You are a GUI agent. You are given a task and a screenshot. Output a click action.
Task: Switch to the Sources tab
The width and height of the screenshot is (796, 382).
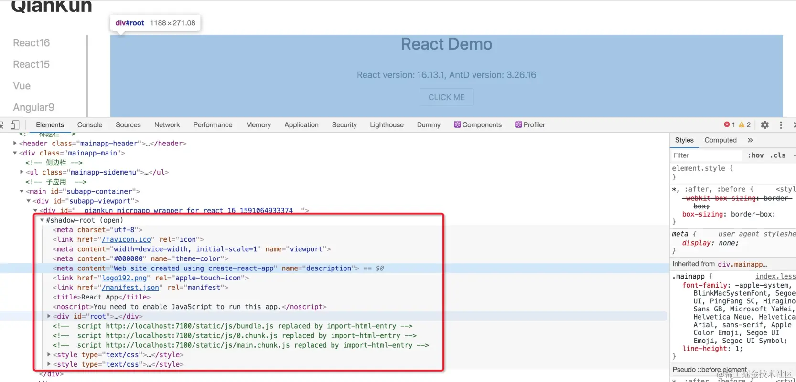[x=128, y=125]
